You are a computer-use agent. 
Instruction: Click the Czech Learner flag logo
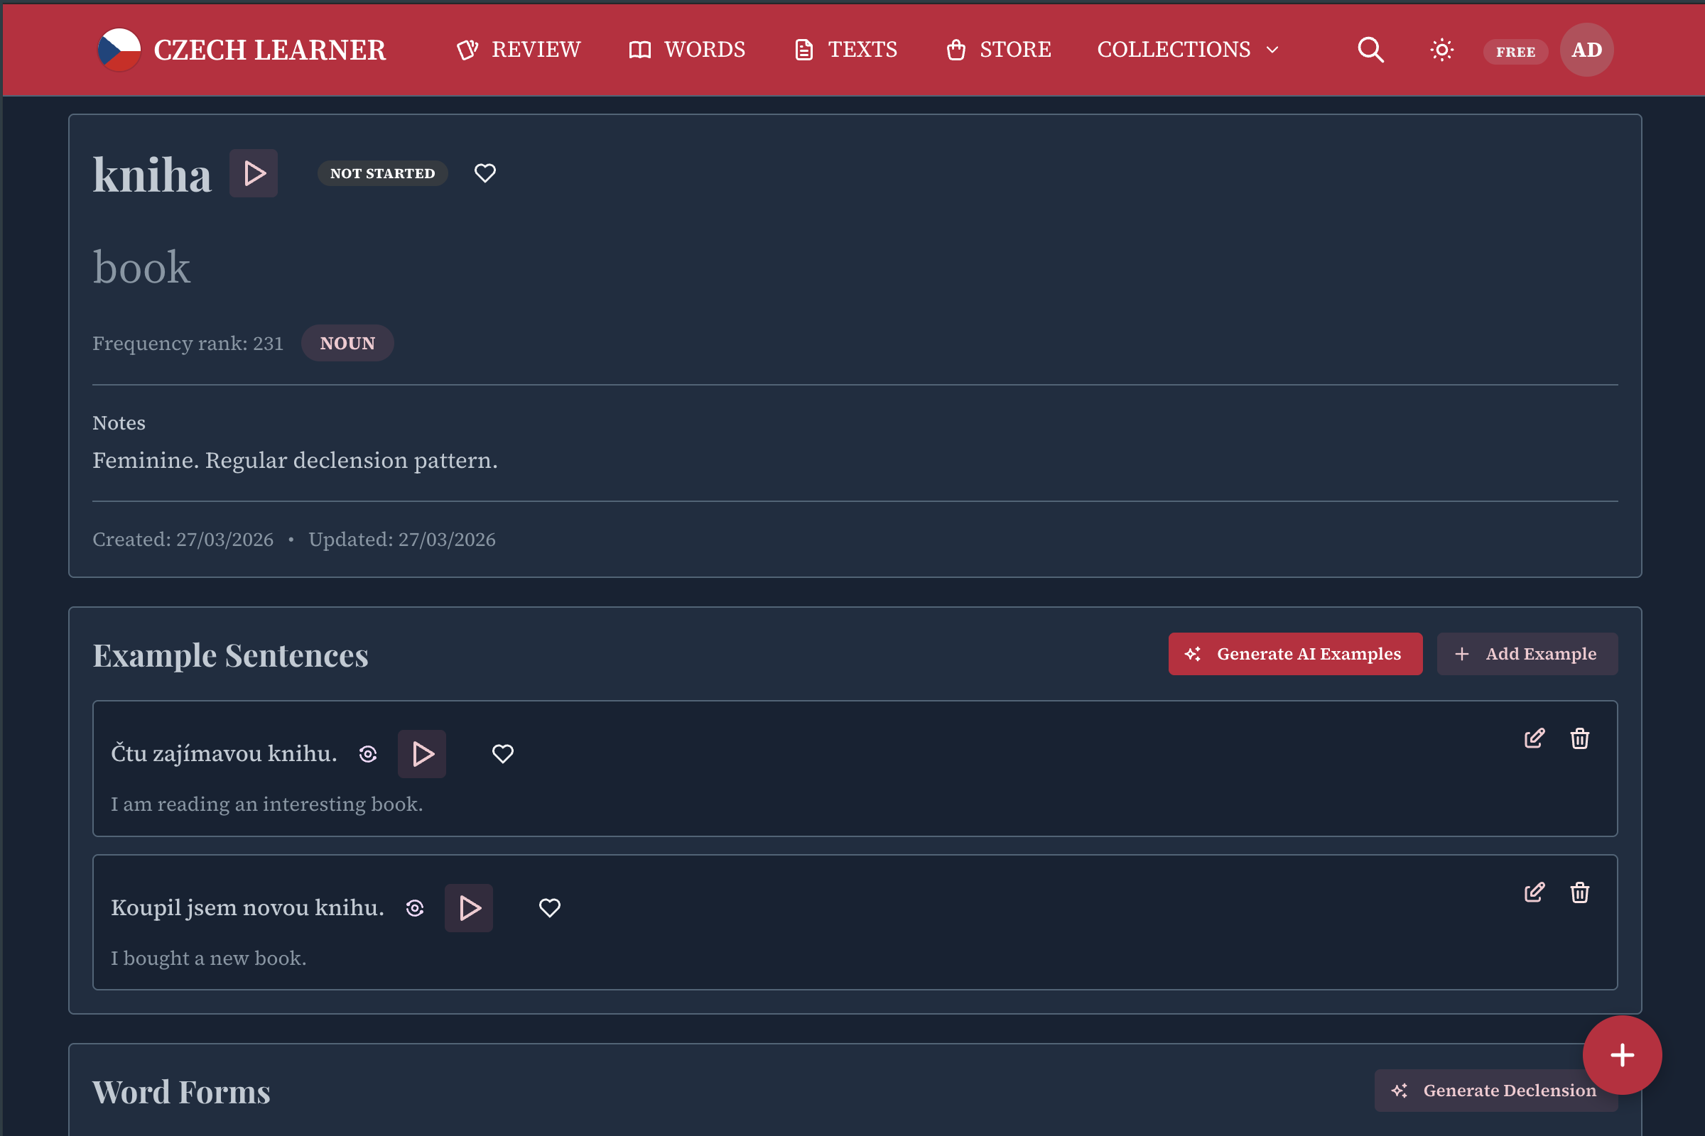pos(119,50)
